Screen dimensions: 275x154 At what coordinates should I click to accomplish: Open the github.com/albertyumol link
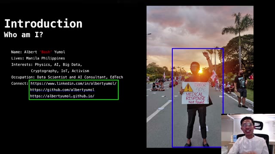click(x=62, y=90)
